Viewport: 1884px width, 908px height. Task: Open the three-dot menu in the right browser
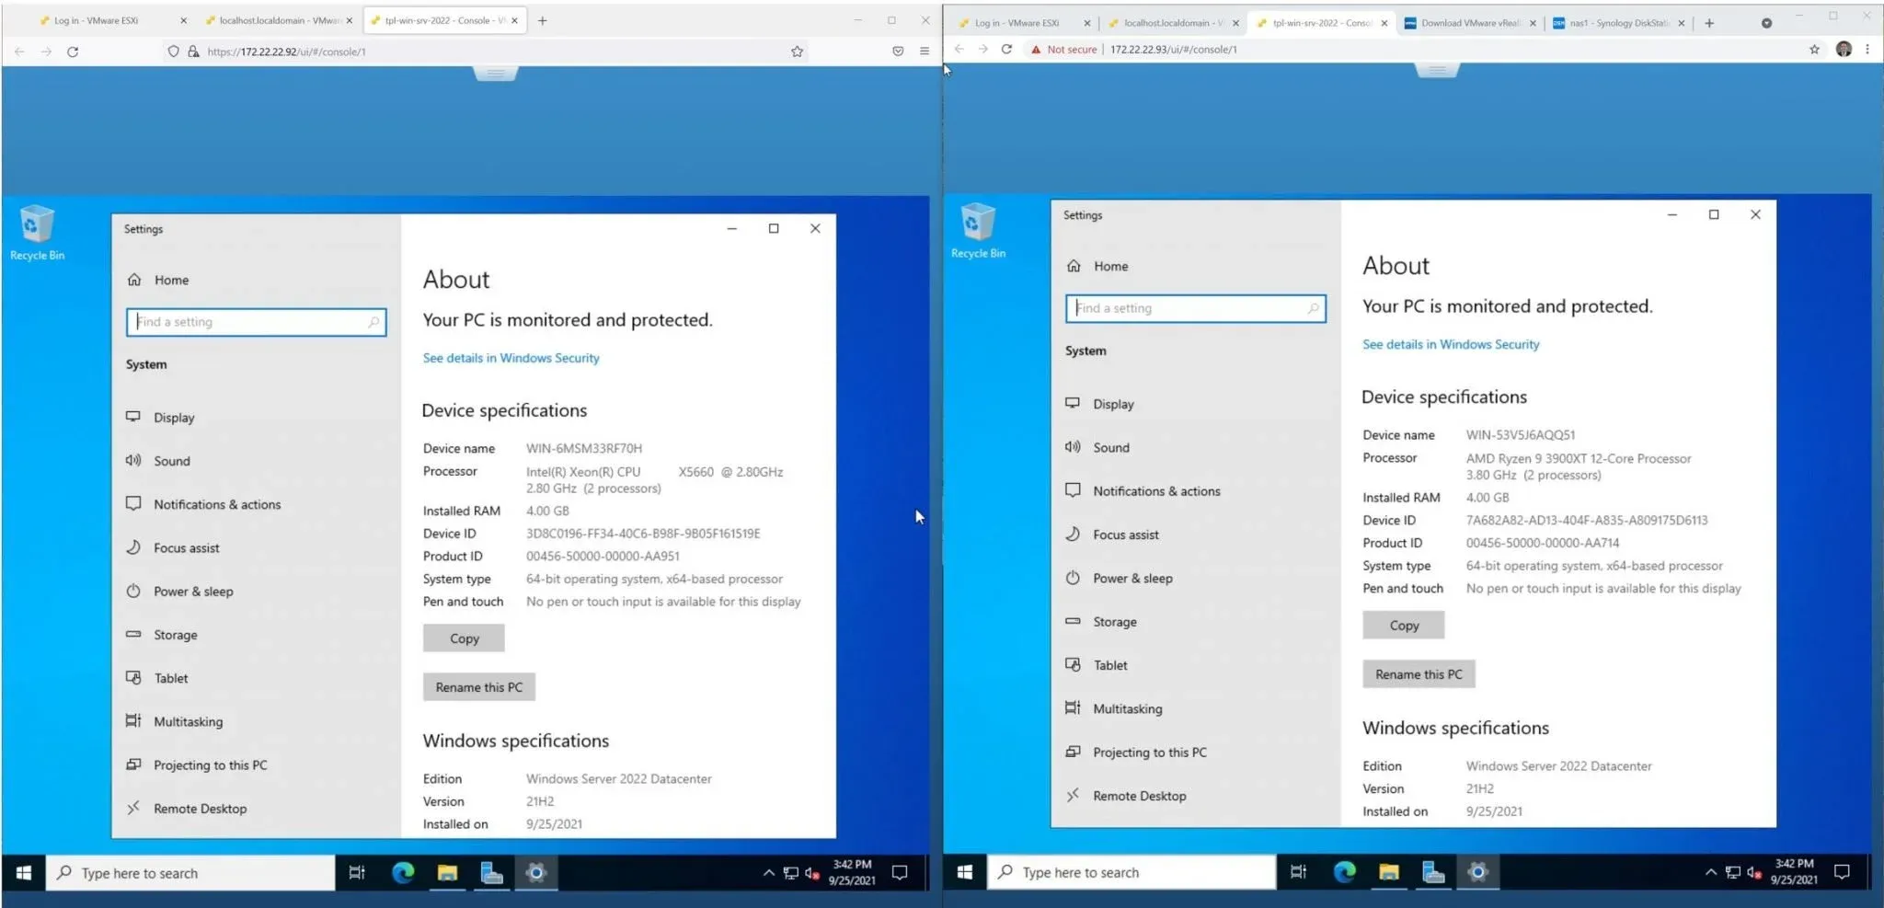point(1867,50)
